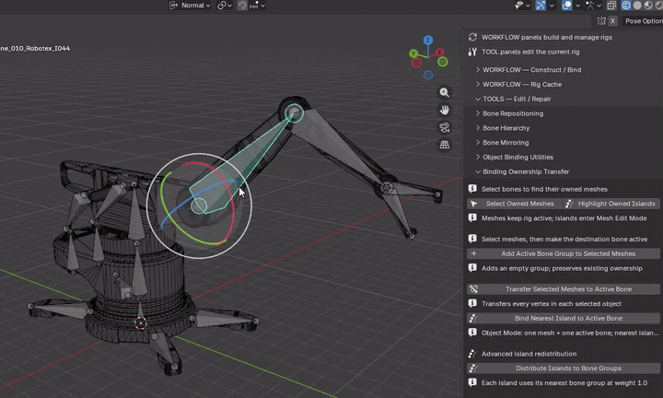Open the gizmo options dropdown arrow

coord(552,6)
